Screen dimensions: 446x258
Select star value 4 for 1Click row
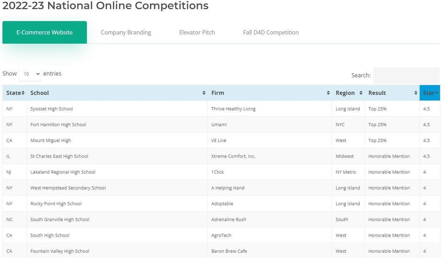(x=430, y=172)
